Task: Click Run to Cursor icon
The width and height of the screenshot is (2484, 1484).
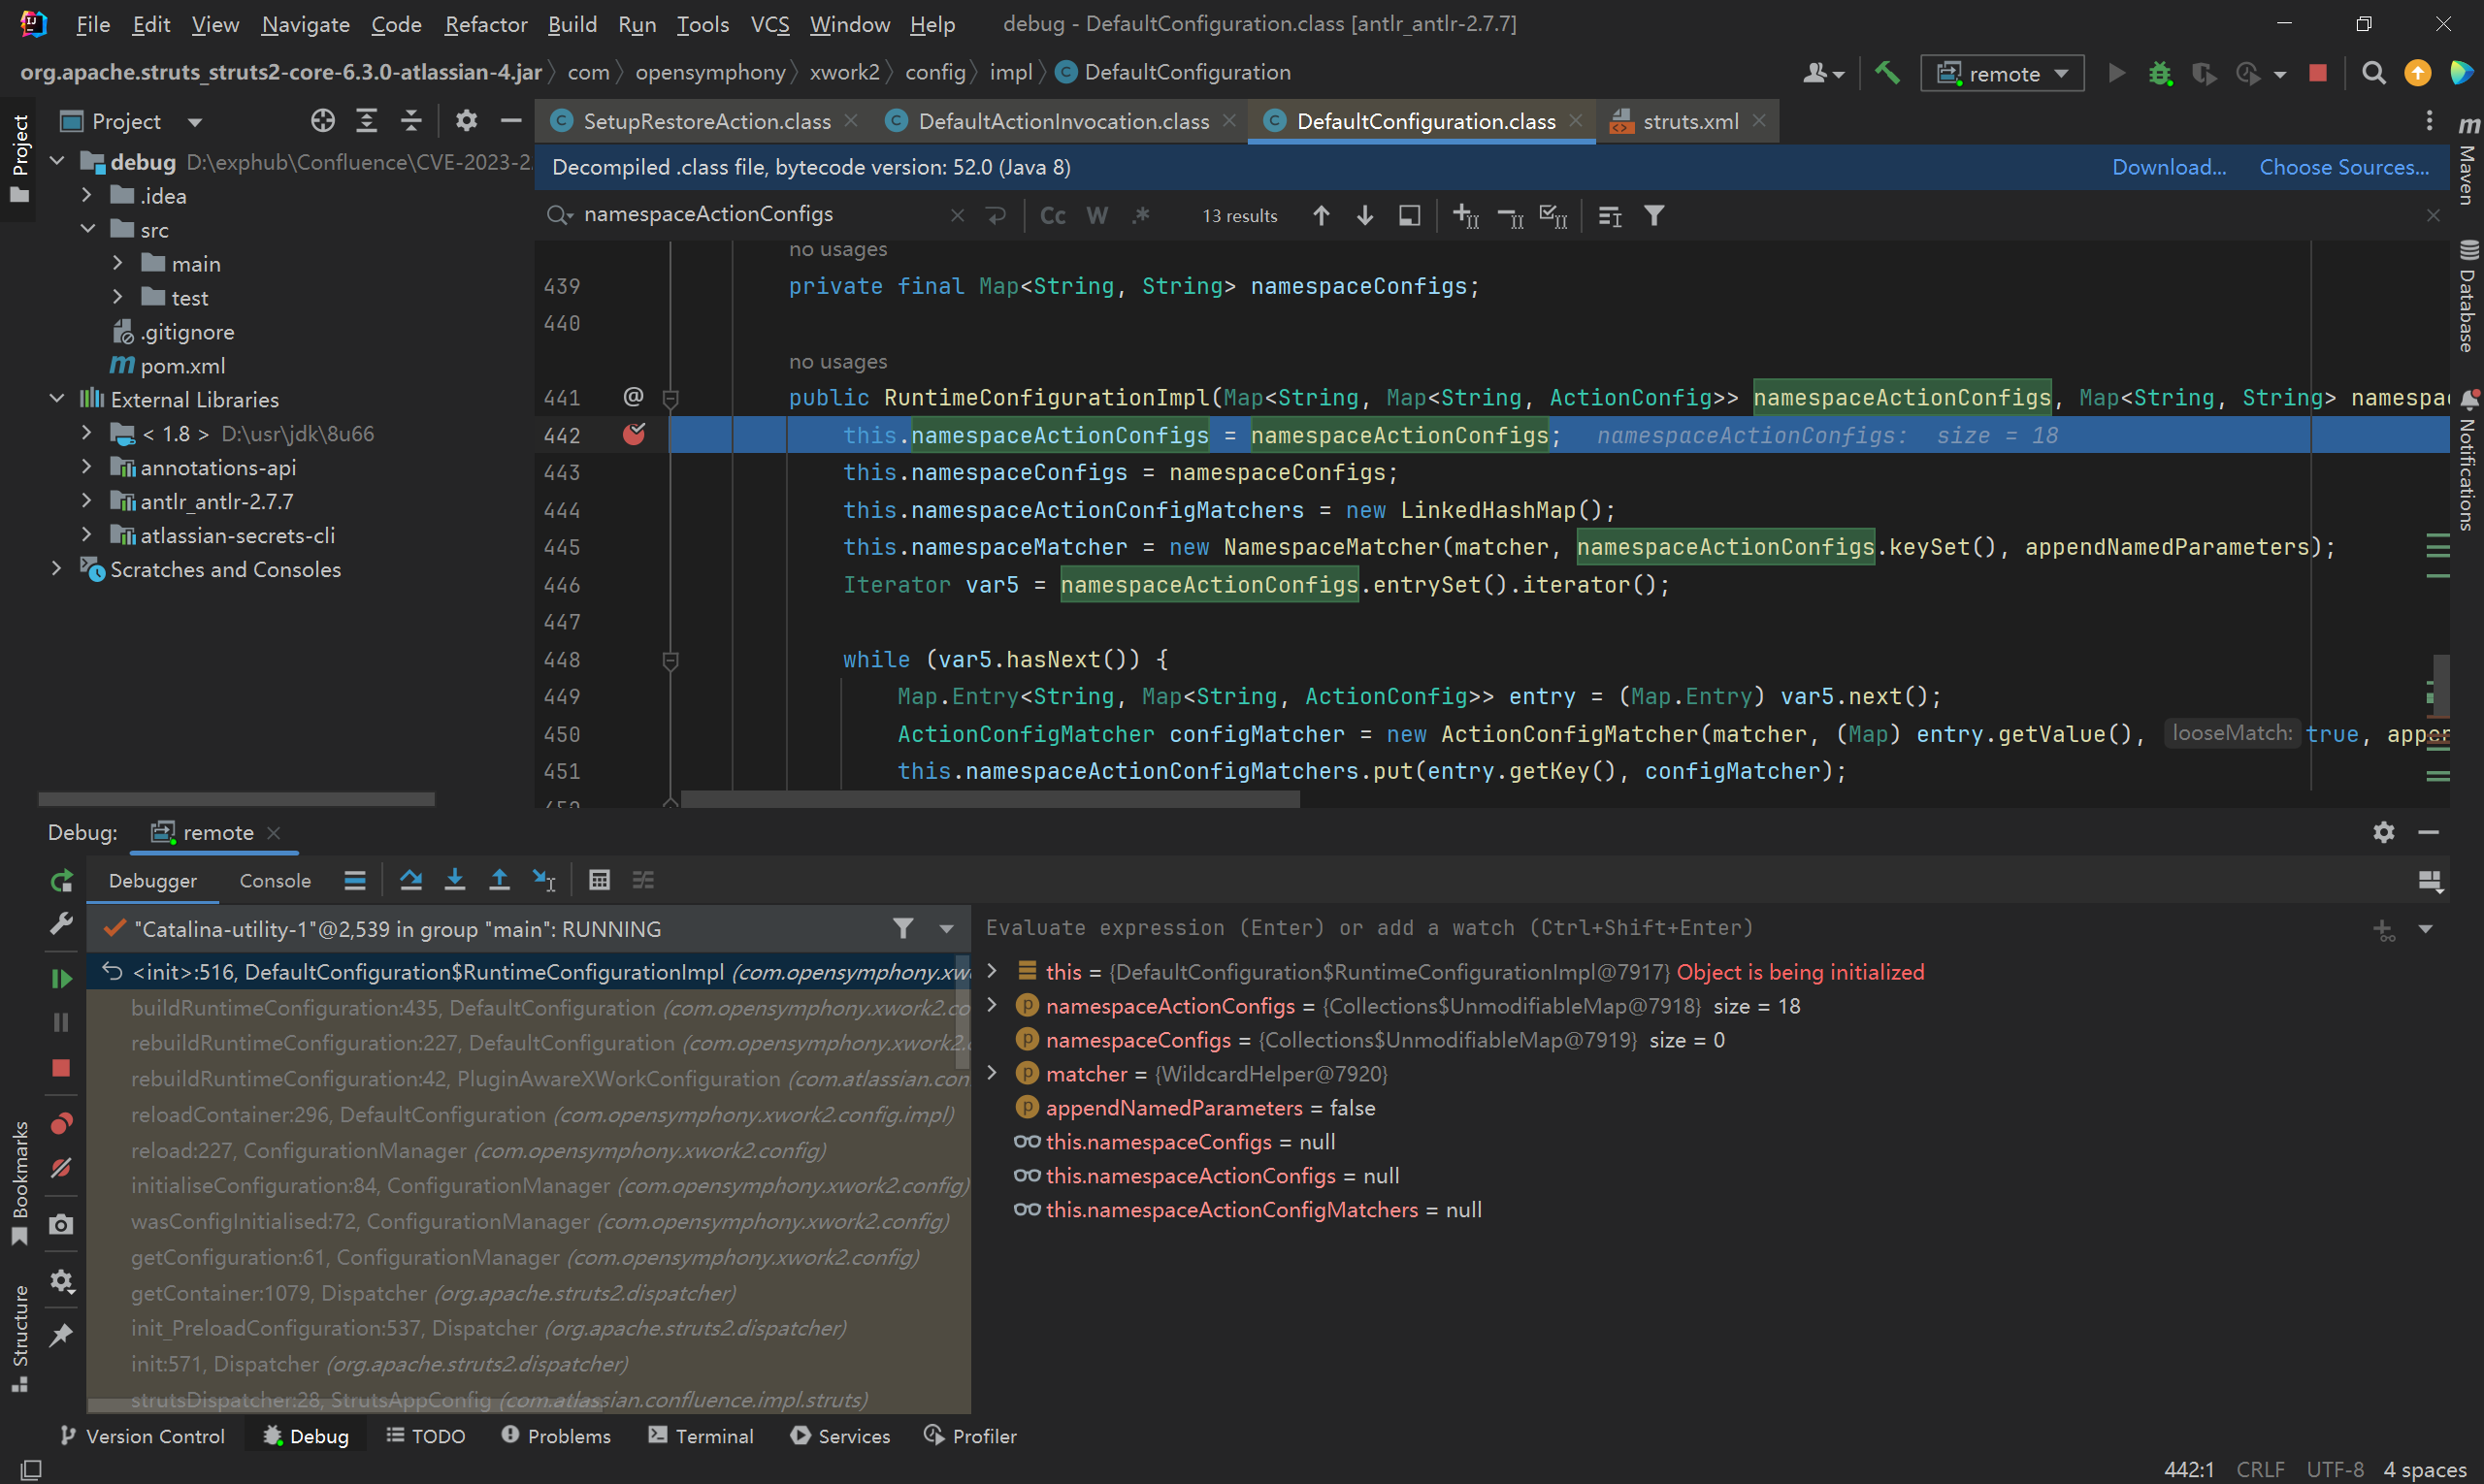Action: (x=544, y=880)
